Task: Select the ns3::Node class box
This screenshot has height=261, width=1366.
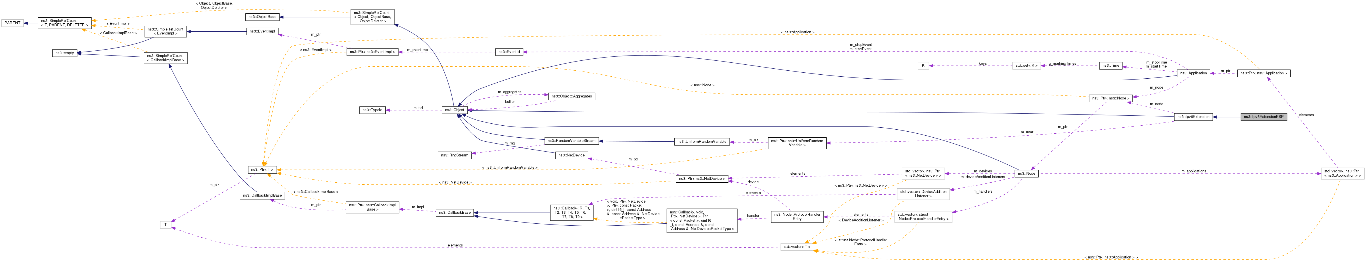Action: [x=1026, y=173]
